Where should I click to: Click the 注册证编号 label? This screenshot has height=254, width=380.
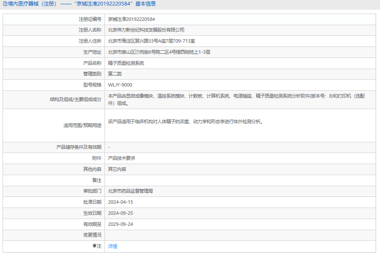tap(90, 19)
